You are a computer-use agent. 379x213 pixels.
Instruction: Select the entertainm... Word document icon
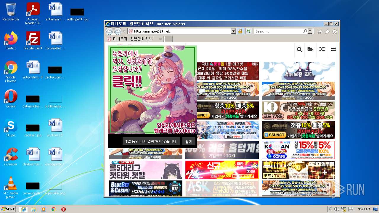click(55, 12)
